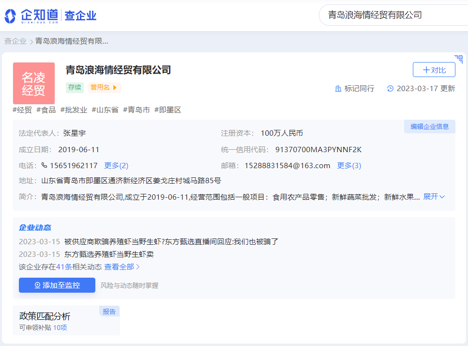
Task: Click the +对比 compare button
Action: 434,70
